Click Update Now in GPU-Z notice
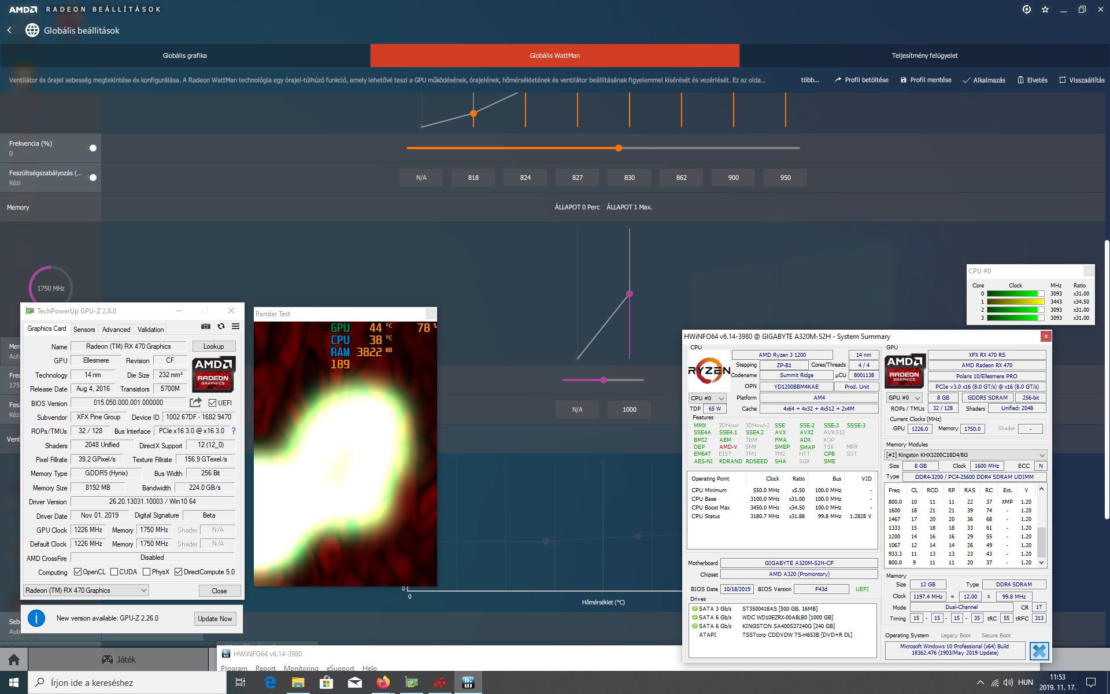Image resolution: width=1110 pixels, height=694 pixels. pyautogui.click(x=215, y=618)
